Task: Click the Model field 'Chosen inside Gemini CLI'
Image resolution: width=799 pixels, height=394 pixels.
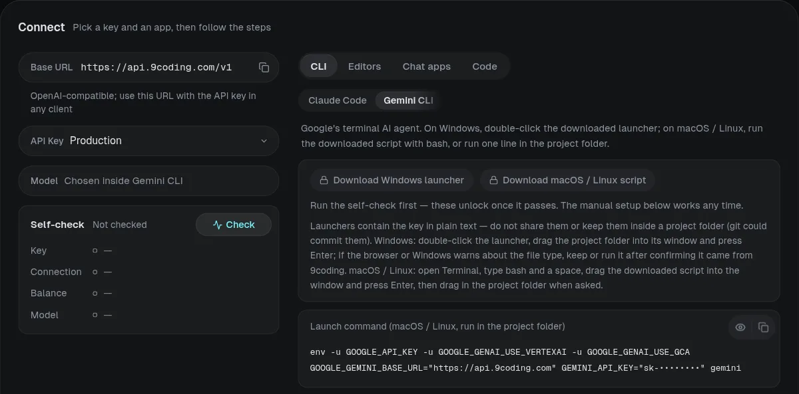Action: coord(148,181)
